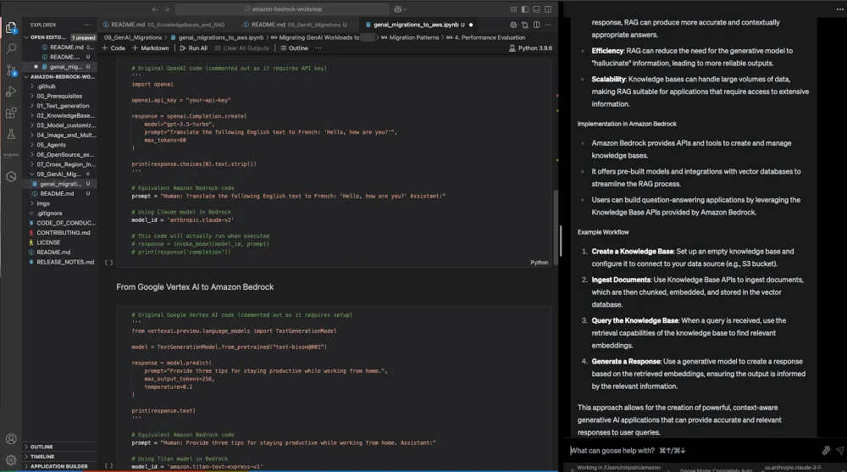The height and width of the screenshot is (472, 847).
Task: Click the 4. Performance Evaluation breadcrumb
Action: 490,37
